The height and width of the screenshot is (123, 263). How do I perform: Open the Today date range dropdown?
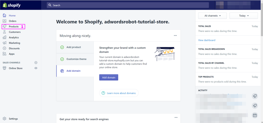[244, 16]
